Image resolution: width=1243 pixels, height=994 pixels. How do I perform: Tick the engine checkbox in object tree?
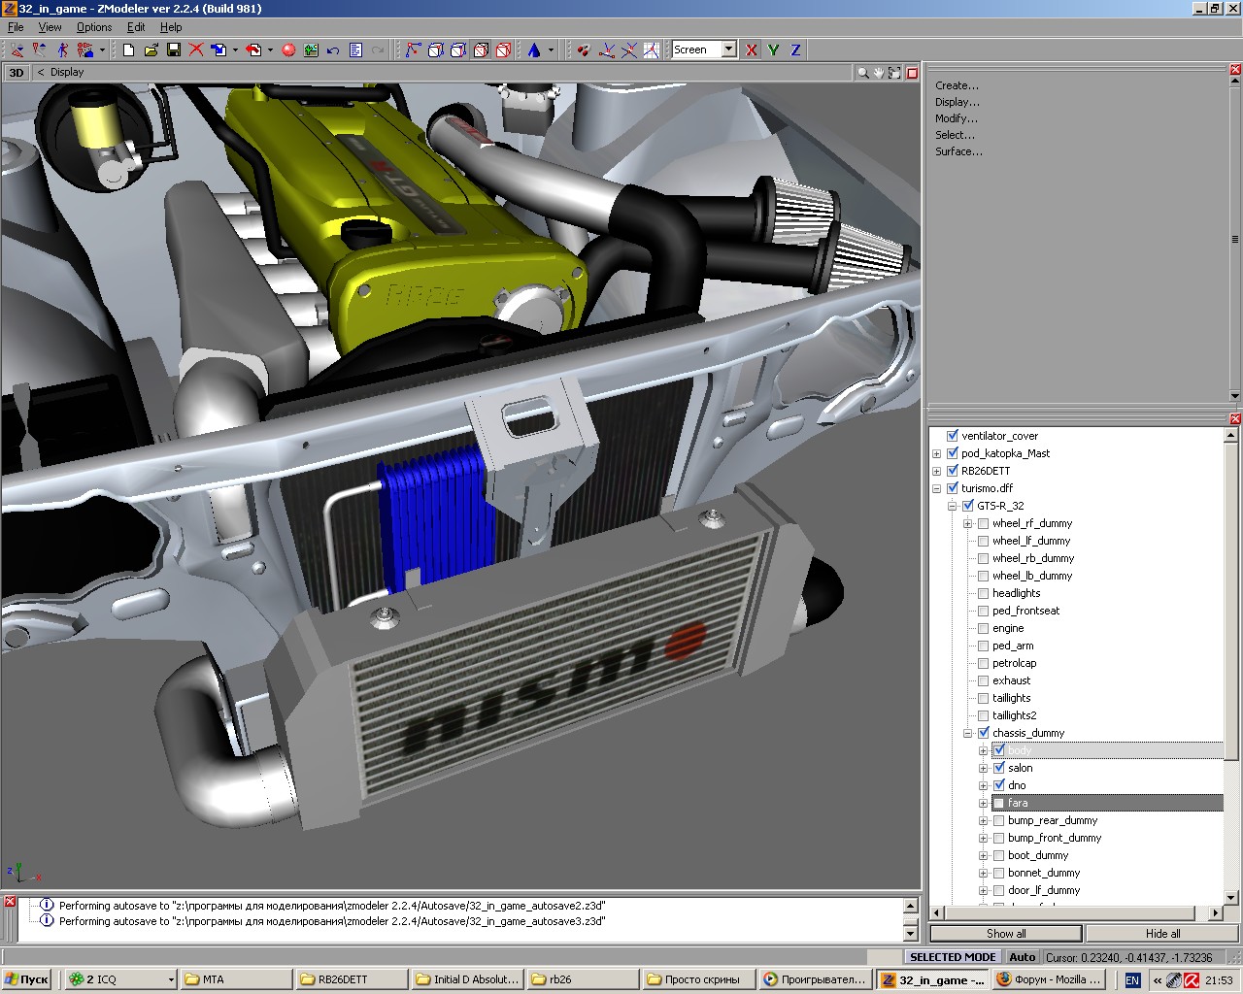point(984,628)
